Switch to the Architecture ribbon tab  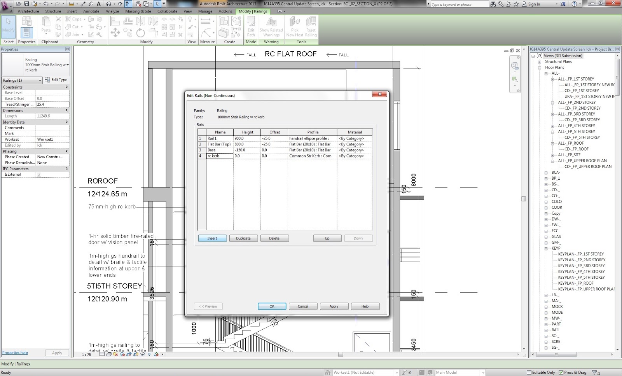[28, 11]
